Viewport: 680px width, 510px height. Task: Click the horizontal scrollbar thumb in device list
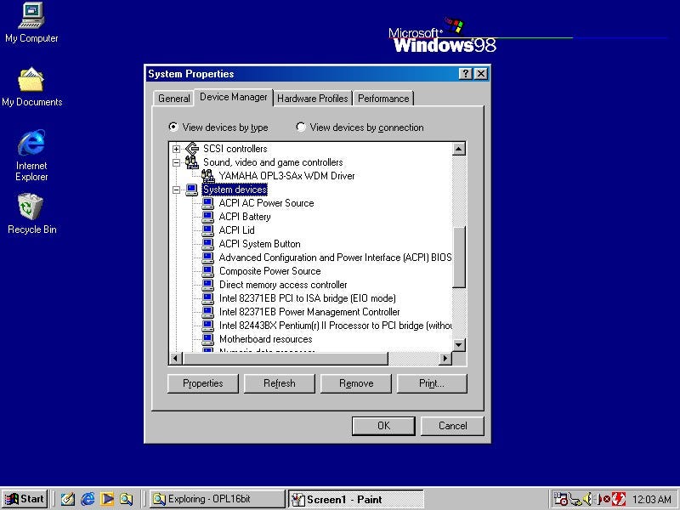(286, 359)
